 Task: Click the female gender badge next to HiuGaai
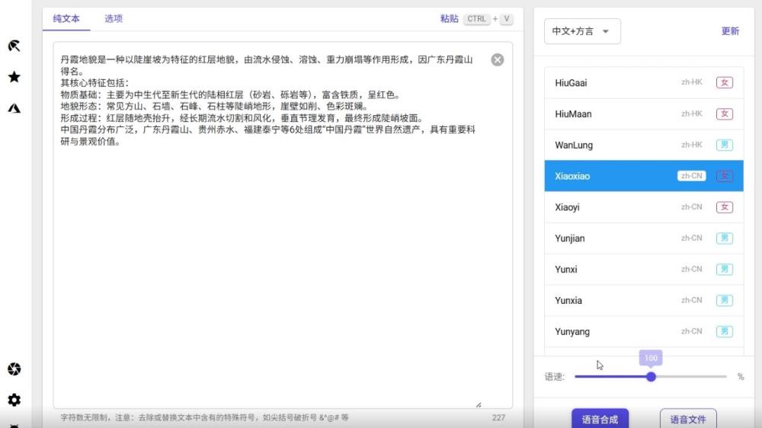724,83
